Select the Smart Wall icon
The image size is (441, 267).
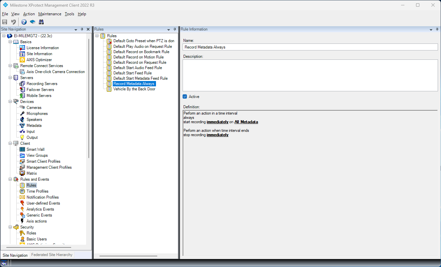tap(22, 149)
